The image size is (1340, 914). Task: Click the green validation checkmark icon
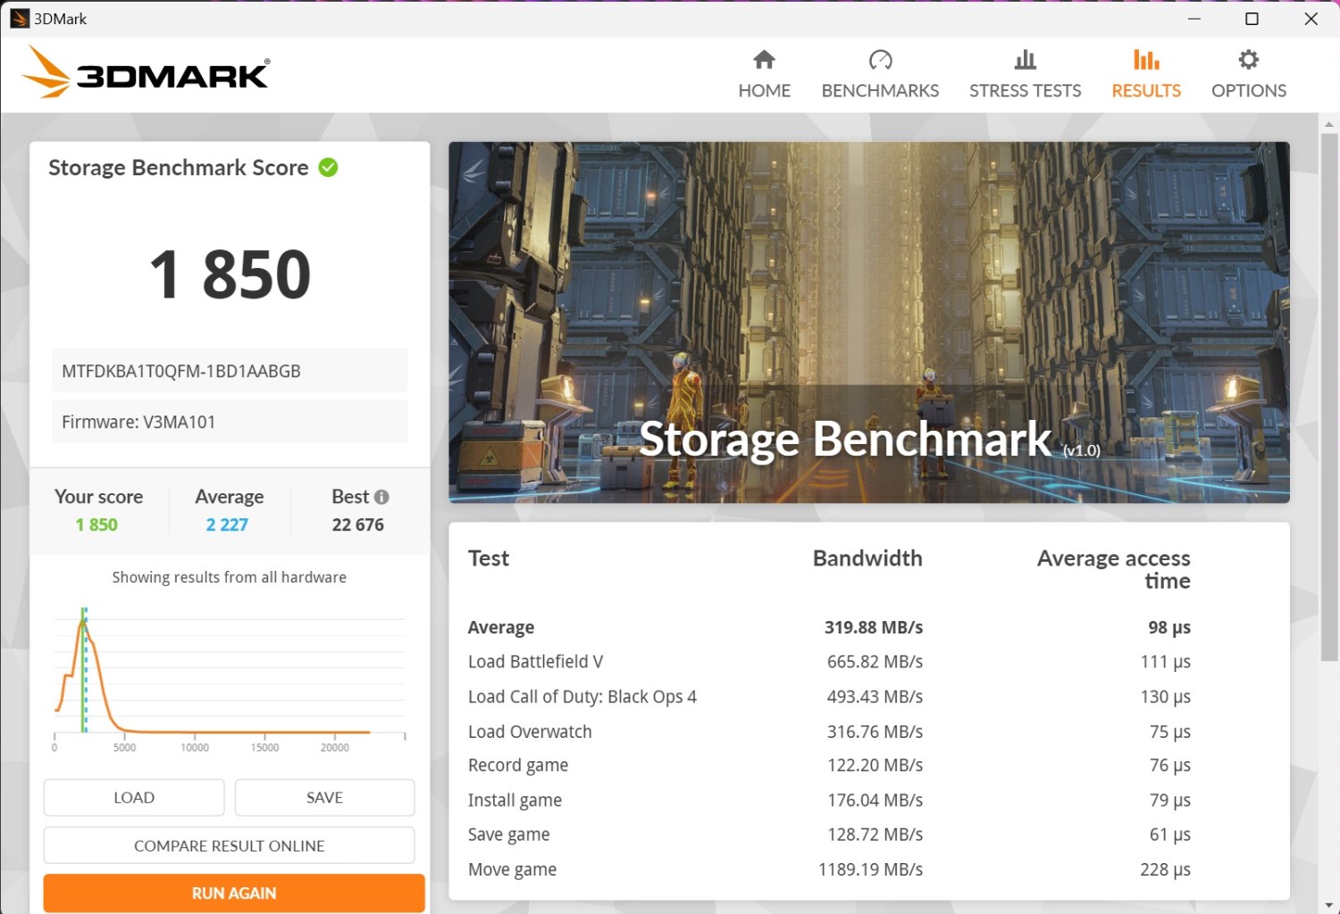(x=329, y=167)
